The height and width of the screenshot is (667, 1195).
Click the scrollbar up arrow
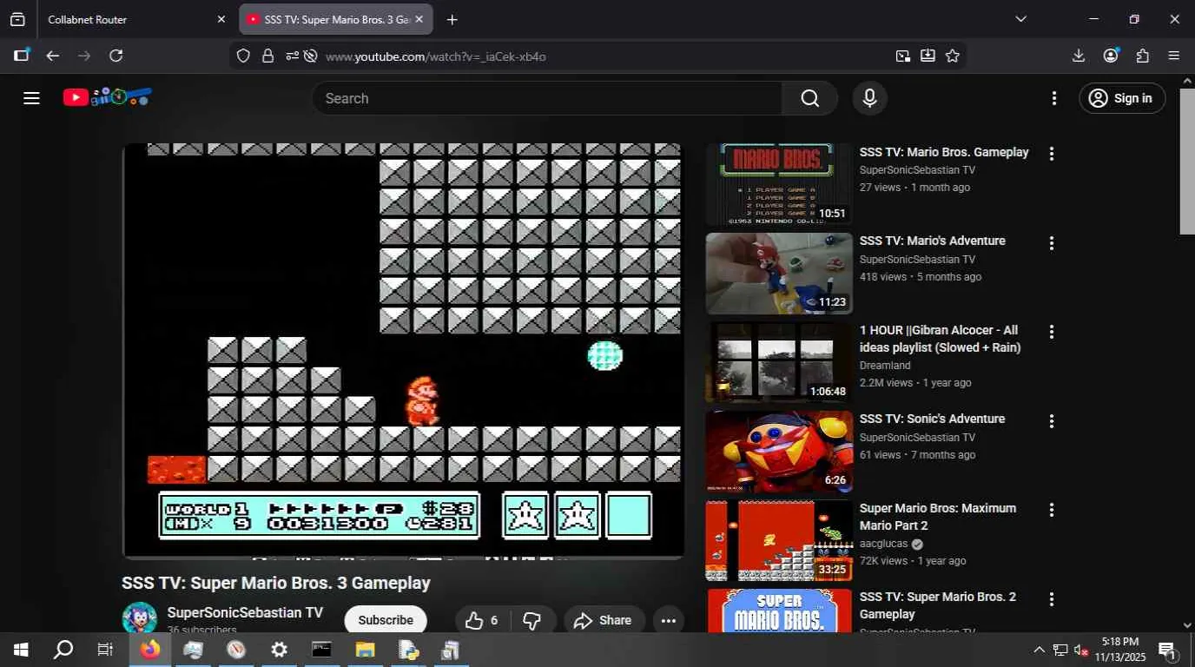click(x=1187, y=81)
